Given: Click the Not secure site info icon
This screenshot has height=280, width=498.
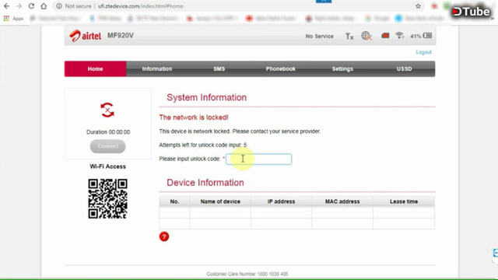Looking at the screenshot, I should click(x=59, y=6).
